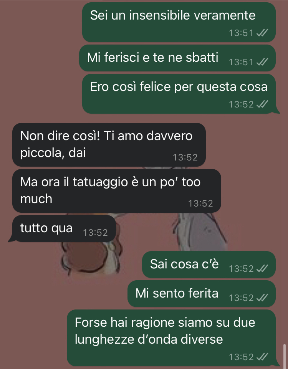Viewport: 288px width, 369px height.
Task: Tap the 13:52 timestamp on 'tutto qua'
Action: coord(95,233)
